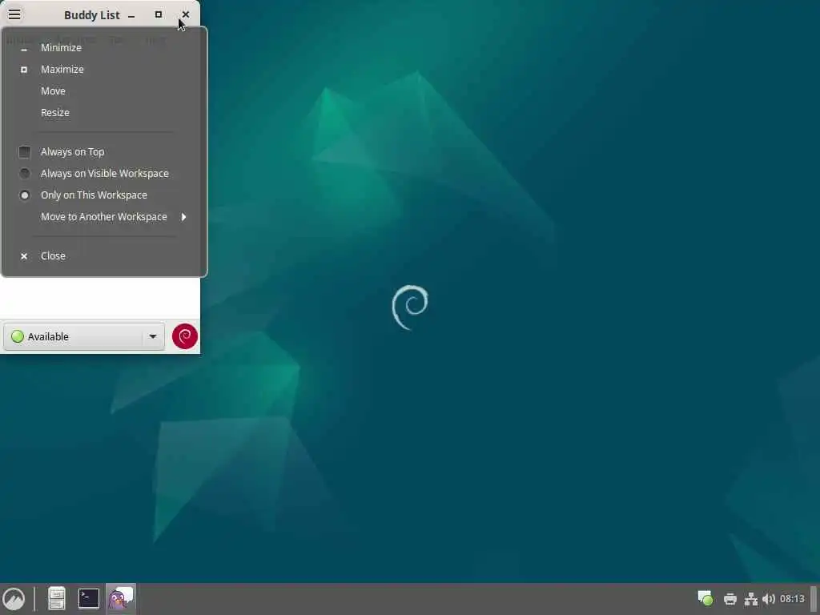This screenshot has width=820, height=615.
Task: Open the Buddy List window menu icon
Action: (14, 14)
